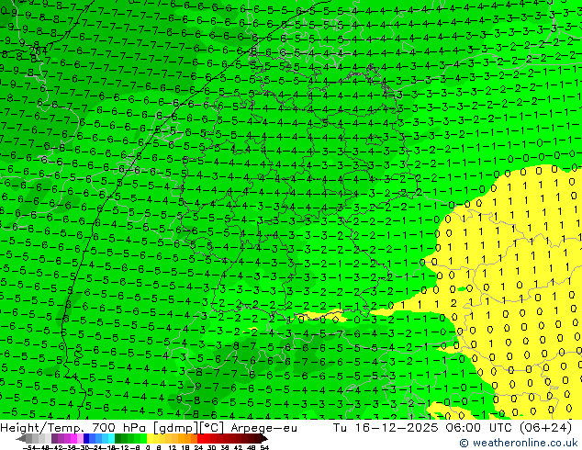
Task: Click the '2' value inside the yellow area
Action: point(453,303)
